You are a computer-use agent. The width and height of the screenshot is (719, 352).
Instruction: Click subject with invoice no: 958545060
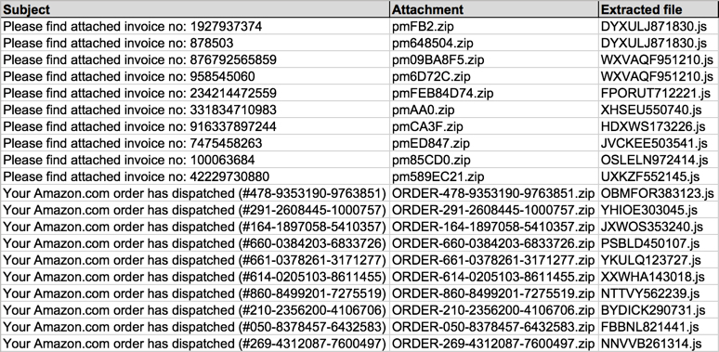(x=195, y=76)
